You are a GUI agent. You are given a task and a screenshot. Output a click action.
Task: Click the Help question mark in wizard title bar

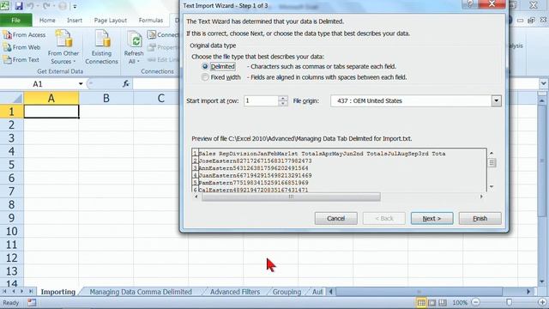[470, 4]
